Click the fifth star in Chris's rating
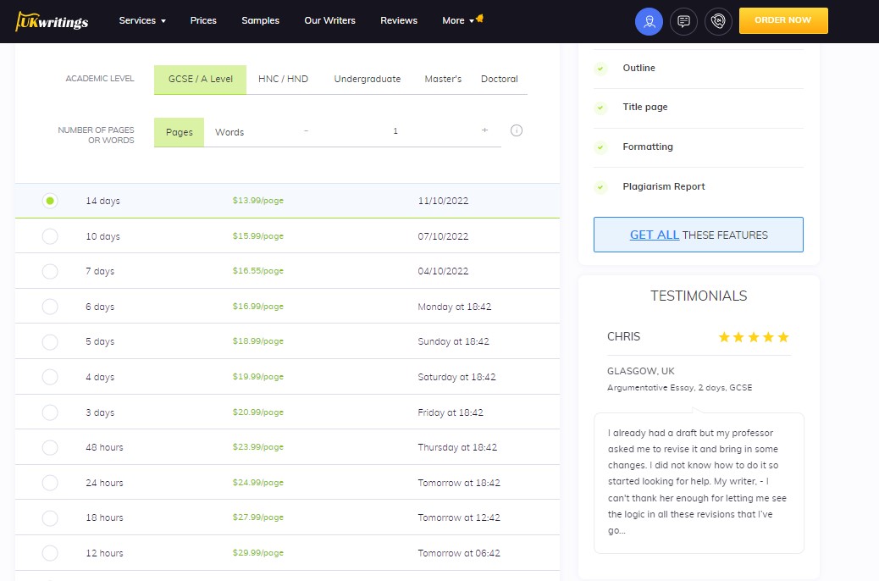Screen dimensions: 879x581 pos(783,337)
